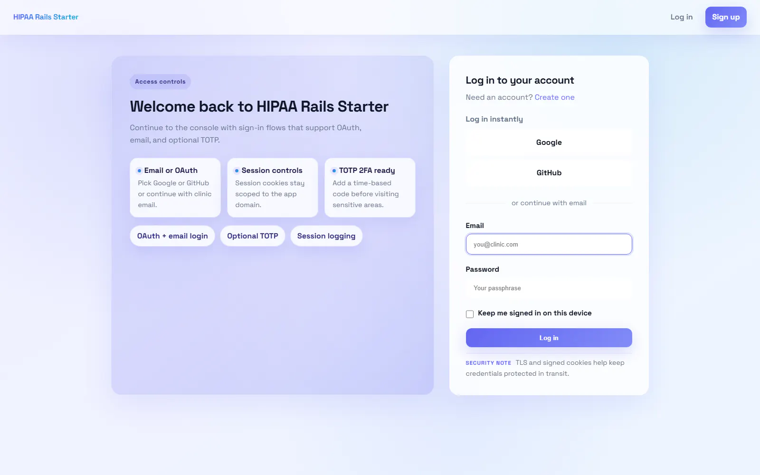760x475 pixels.
Task: Click the blue dot beside Session controls
Action: pyautogui.click(x=237, y=171)
